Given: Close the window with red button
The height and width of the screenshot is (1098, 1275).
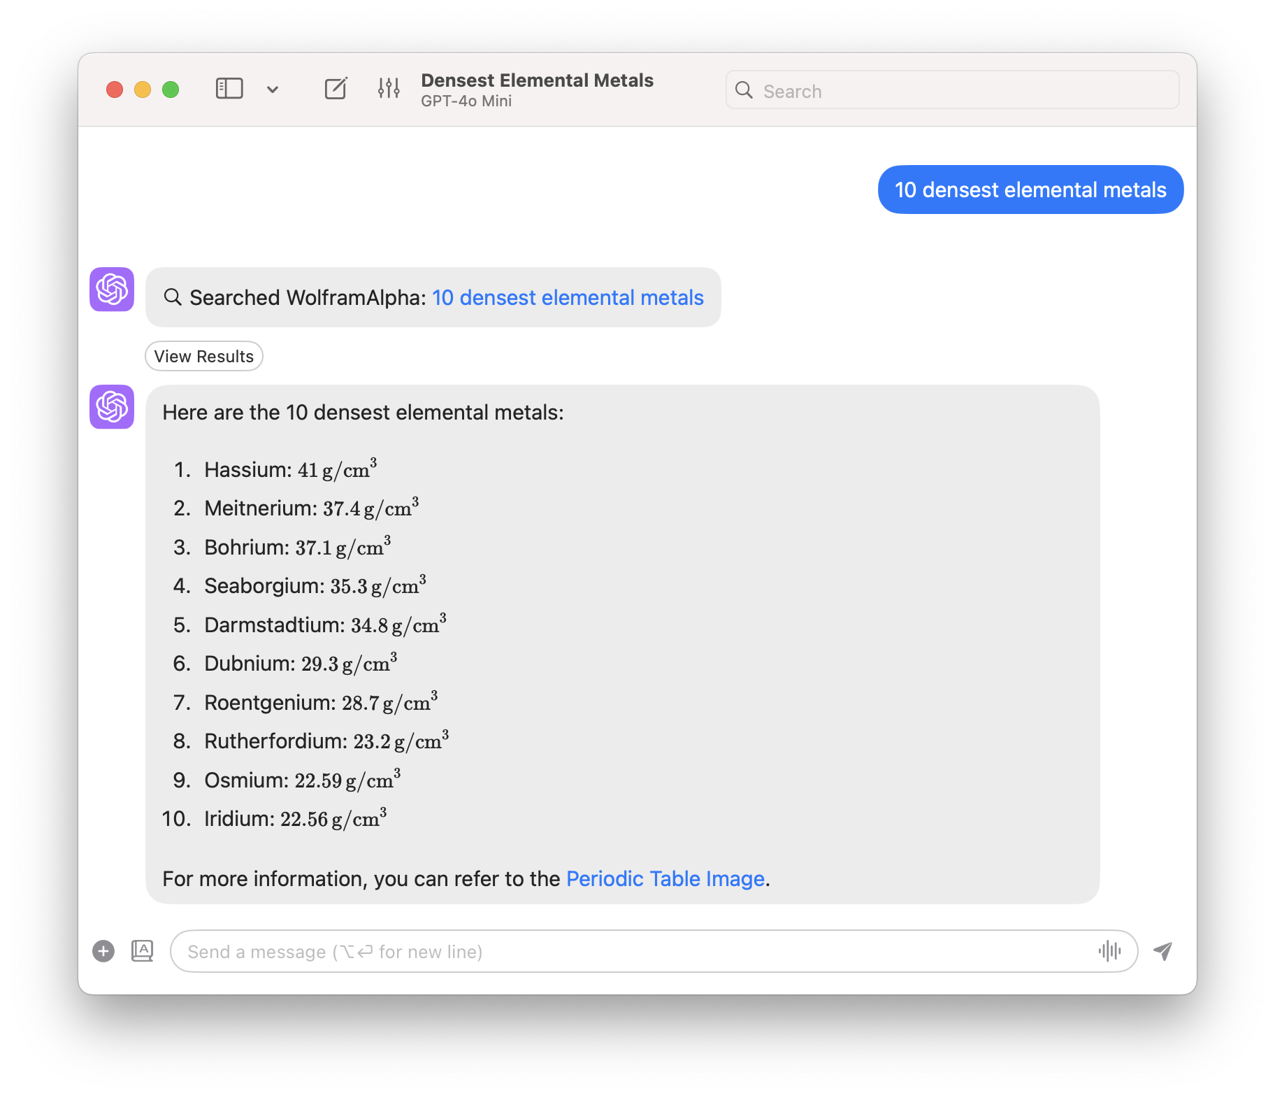Looking at the screenshot, I should (x=115, y=90).
